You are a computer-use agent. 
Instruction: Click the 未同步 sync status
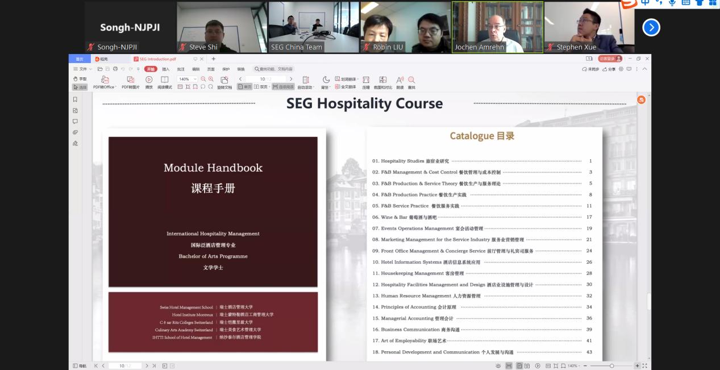pyautogui.click(x=592, y=69)
